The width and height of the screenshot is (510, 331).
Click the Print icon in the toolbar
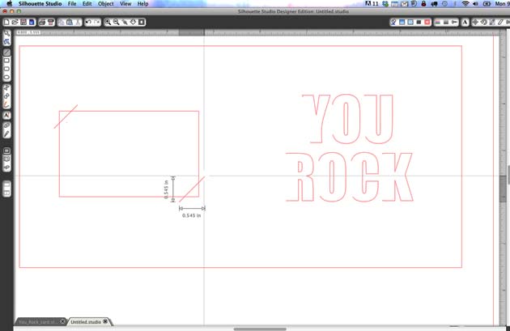click(42, 22)
